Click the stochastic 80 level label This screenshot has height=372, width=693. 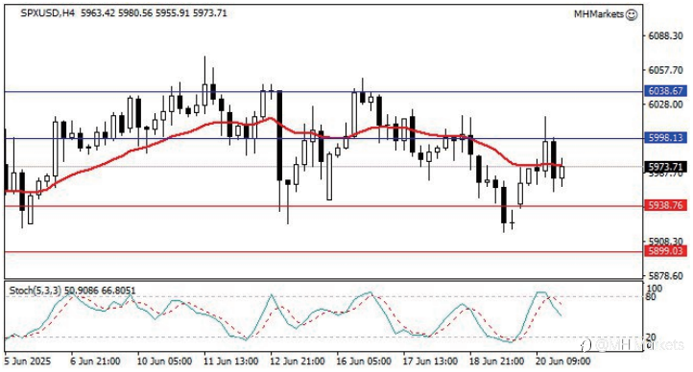pos(650,297)
